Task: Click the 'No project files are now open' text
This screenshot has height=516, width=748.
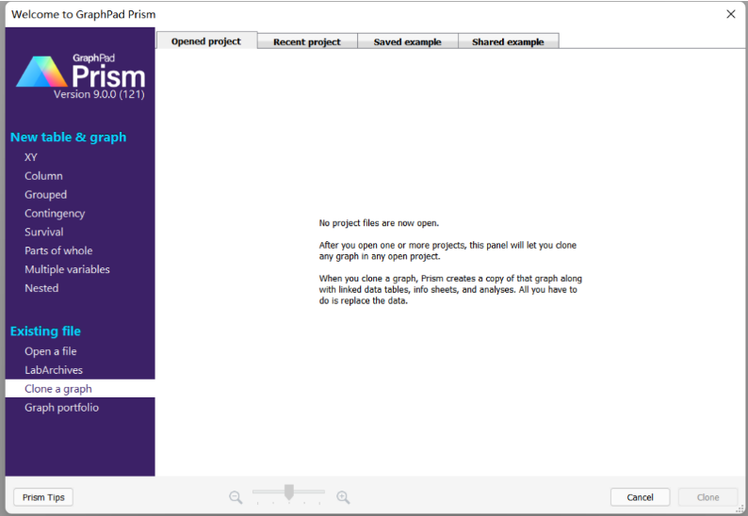Action: coord(379,223)
